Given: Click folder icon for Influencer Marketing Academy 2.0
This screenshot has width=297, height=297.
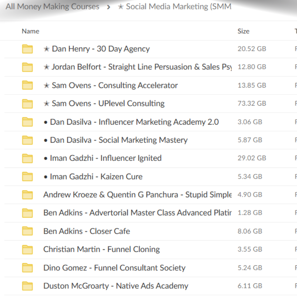Looking at the screenshot, I should point(27,122).
